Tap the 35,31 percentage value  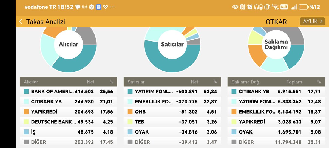(314, 142)
